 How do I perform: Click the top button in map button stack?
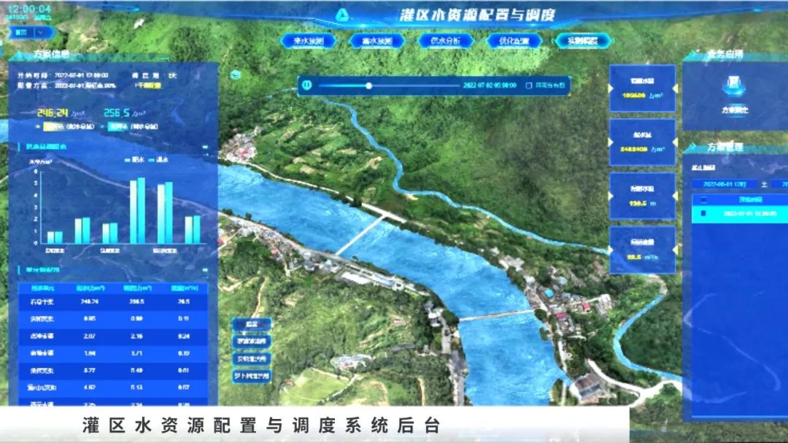(x=252, y=324)
